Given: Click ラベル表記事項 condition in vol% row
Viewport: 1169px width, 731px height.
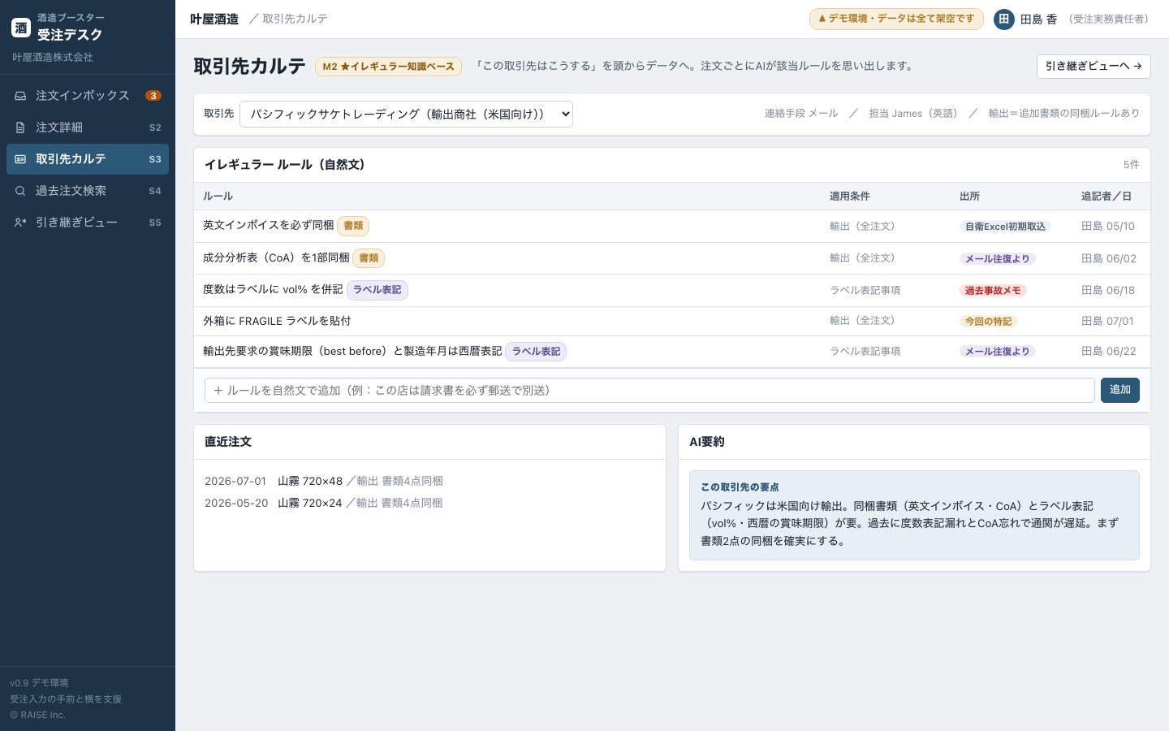Looking at the screenshot, I should coord(865,291).
